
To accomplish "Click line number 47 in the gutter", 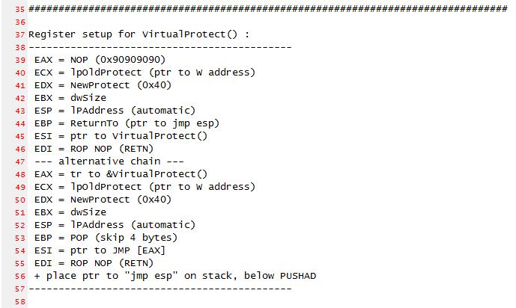I will coord(19,162).
